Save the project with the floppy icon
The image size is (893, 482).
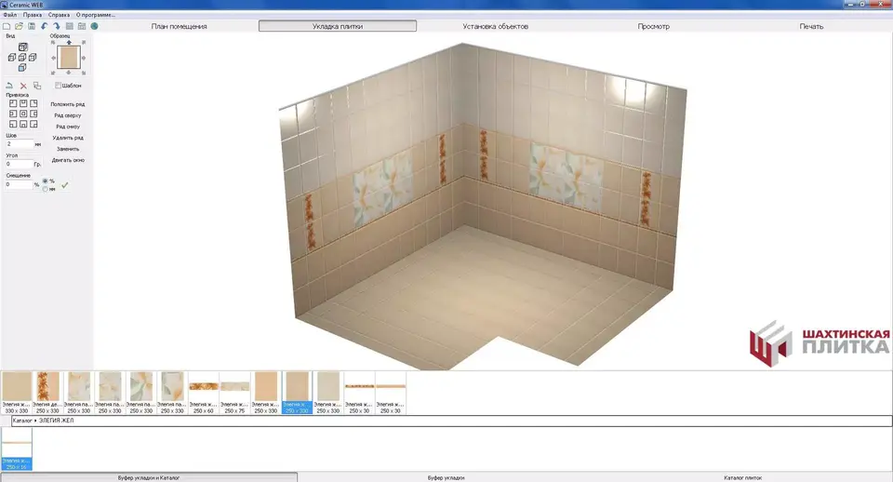(32, 26)
